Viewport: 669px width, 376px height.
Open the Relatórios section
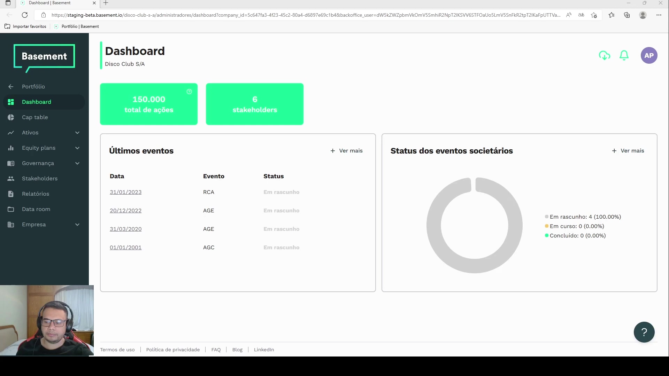(x=36, y=194)
